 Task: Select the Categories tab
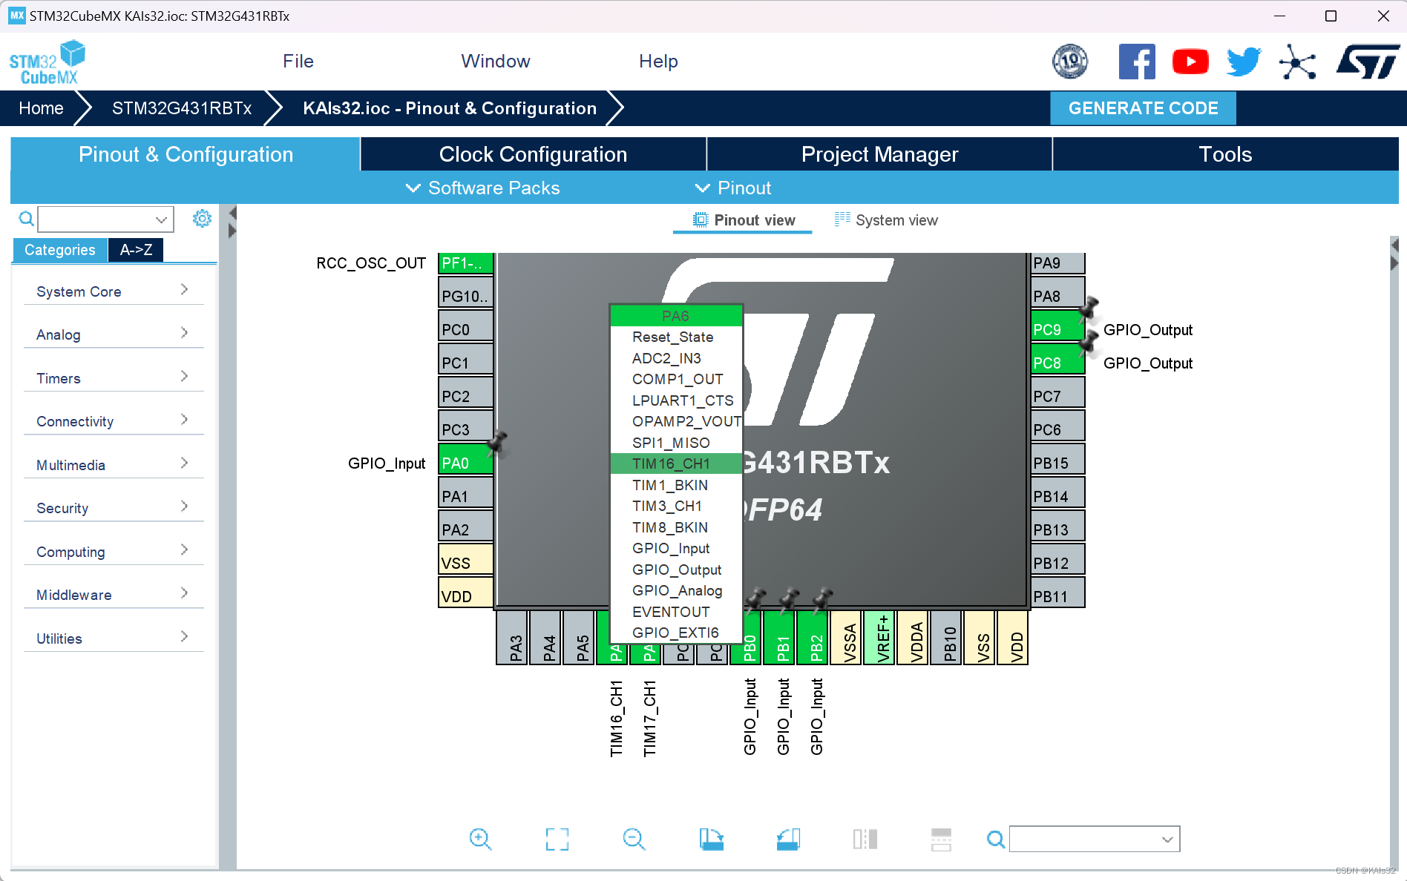coord(59,250)
